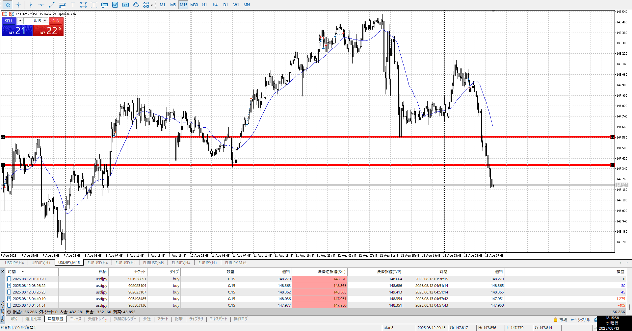Viewport: 632px width, 331px height.
Task: Set timeframe to D1
Action: tap(225, 5)
